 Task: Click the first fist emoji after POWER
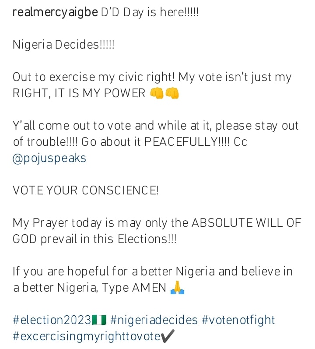click(x=157, y=93)
